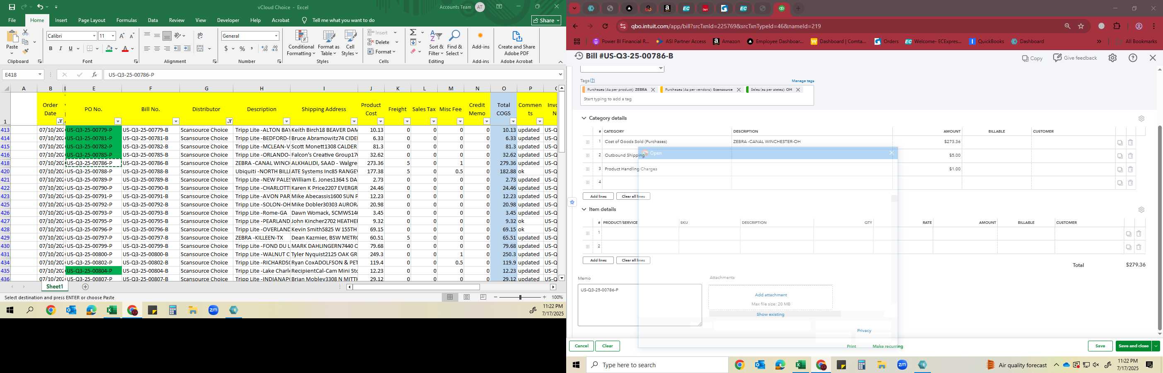Viewport: 1163px width, 373px height.
Task: Click Add lines under Category details
Action: (x=598, y=196)
